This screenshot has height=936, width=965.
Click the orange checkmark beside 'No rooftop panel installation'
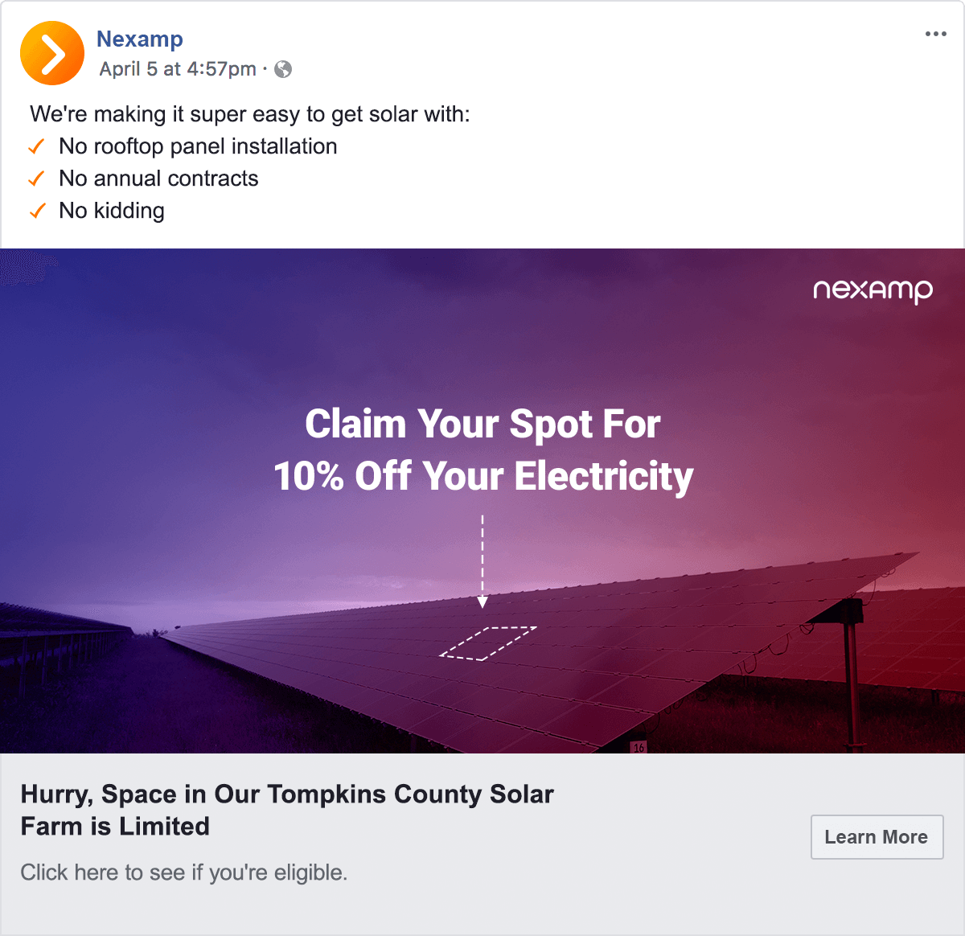(x=36, y=146)
